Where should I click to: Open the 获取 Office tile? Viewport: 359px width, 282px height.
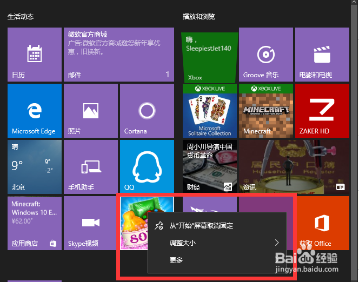coord(322,223)
